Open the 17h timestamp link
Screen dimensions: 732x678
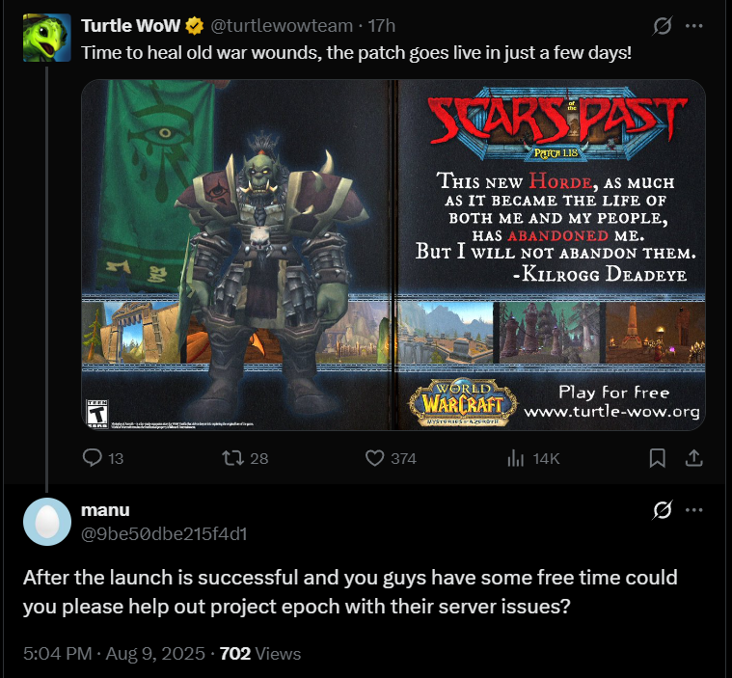pyautogui.click(x=381, y=26)
